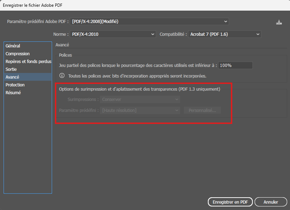Open the Protection settings section
Image resolution: width=290 pixels, height=210 pixels.
point(15,85)
